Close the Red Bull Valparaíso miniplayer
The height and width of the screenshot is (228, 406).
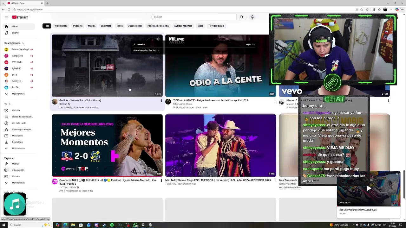[x=397, y=174]
